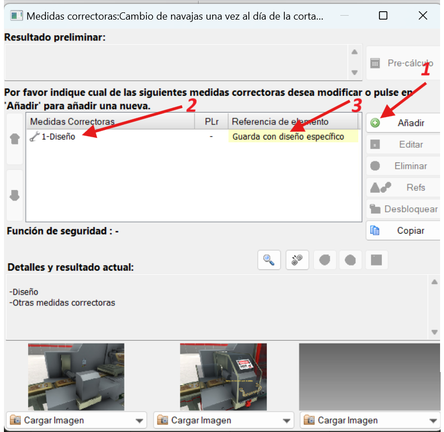This screenshot has height=432, width=444.
Task: Click the Referencia de elemento column header
Action: (293, 122)
